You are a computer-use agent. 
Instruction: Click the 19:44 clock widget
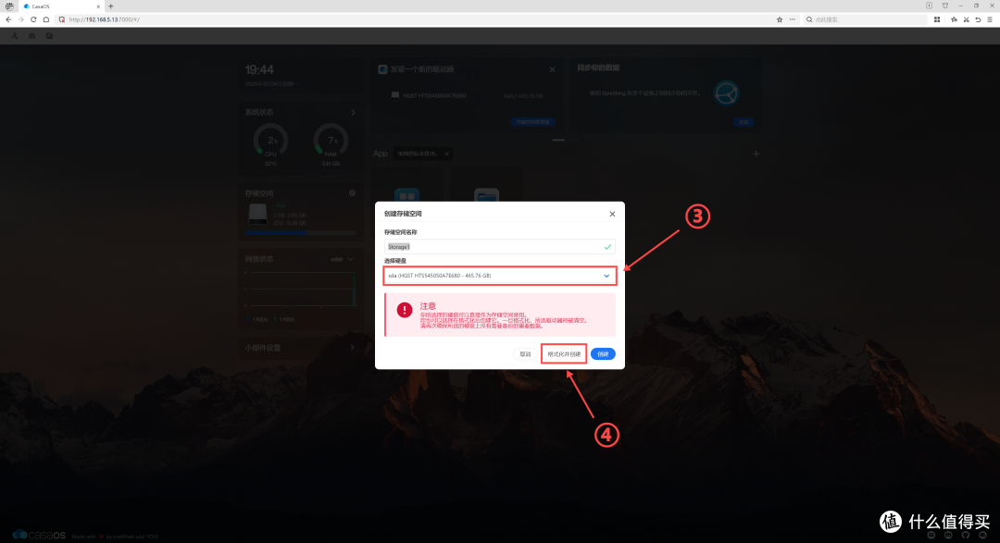click(259, 69)
